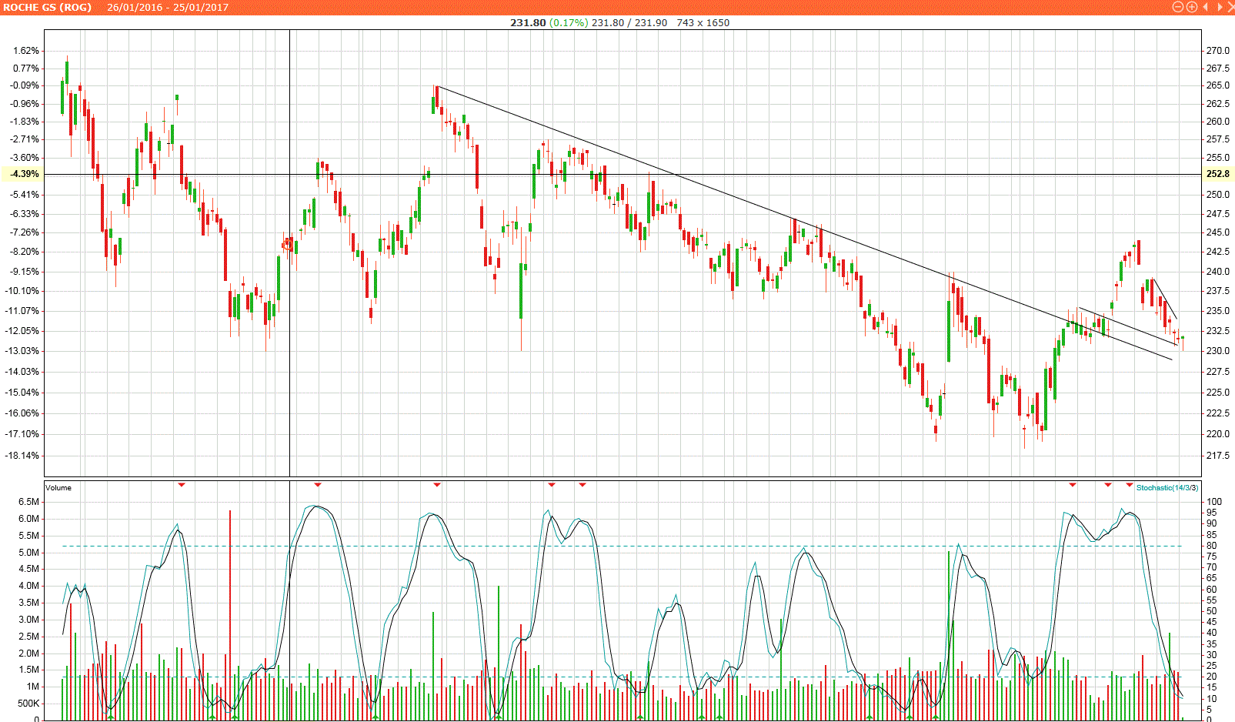Click the ROCHE GS (ROG) title
The width and height of the screenshot is (1235, 722).
pyautogui.click(x=48, y=7)
